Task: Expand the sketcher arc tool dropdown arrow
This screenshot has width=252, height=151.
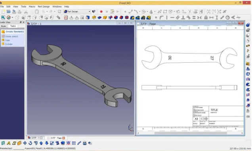Action: point(139,11)
